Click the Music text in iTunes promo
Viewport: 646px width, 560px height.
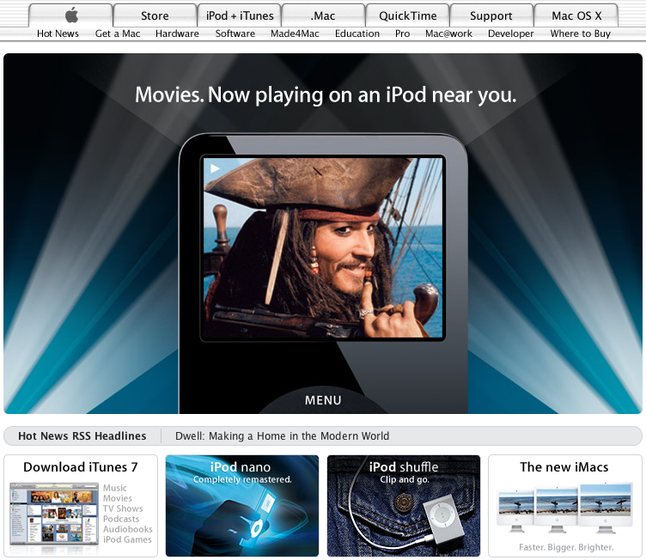click(115, 488)
